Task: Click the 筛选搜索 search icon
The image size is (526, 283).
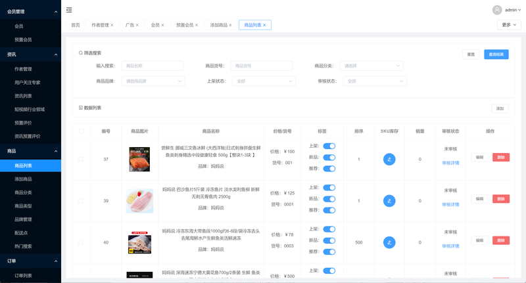Action: [x=80, y=53]
